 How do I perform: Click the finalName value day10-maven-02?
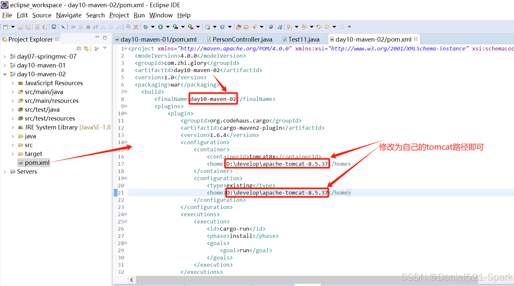(213, 99)
